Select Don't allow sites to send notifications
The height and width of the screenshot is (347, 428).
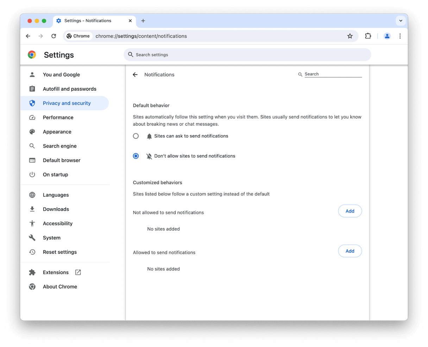136,156
